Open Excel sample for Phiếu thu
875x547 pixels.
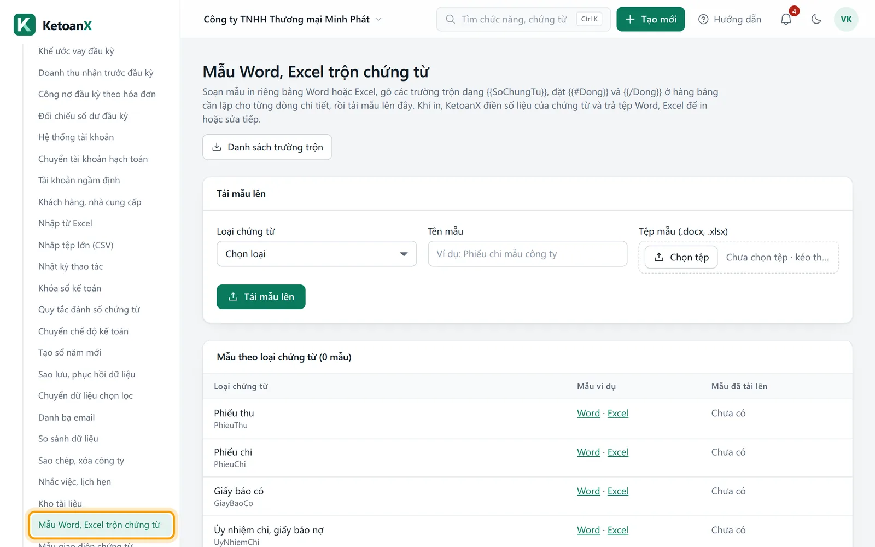(618, 413)
